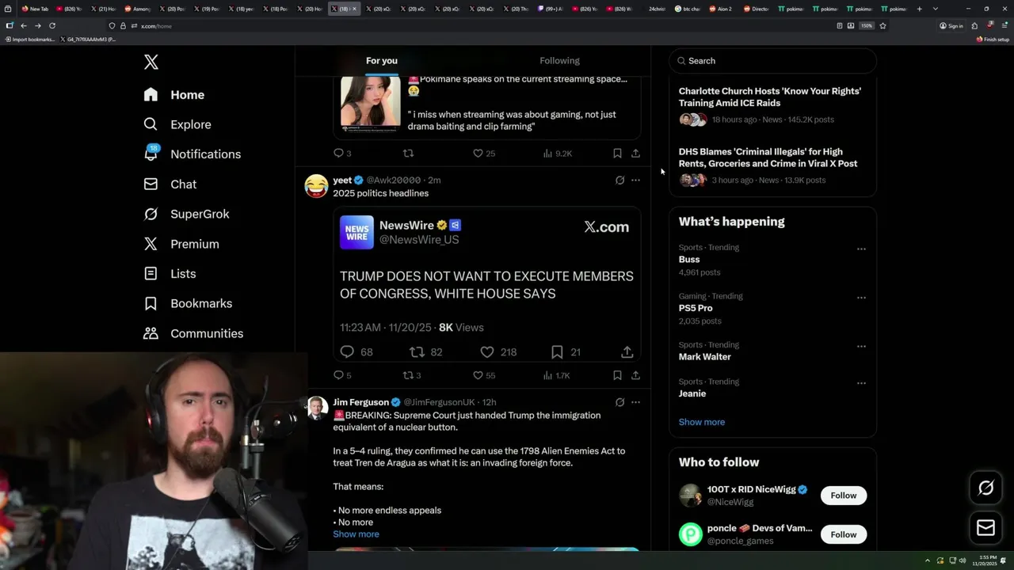The width and height of the screenshot is (1014, 570).
Task: Open more options on Jim Ferguson's post
Action: pos(635,402)
